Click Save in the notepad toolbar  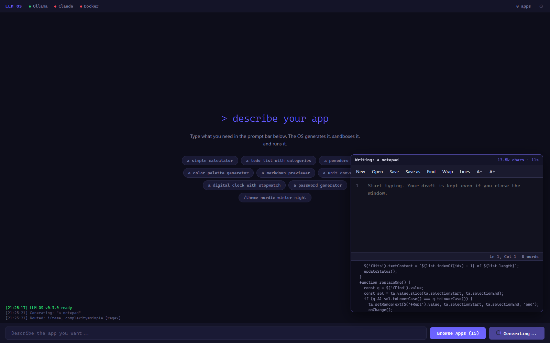click(x=394, y=172)
